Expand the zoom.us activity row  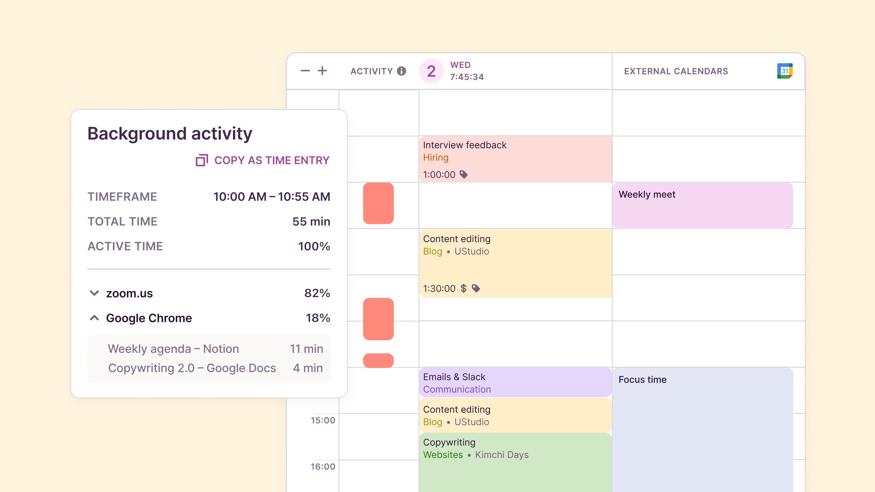94,293
